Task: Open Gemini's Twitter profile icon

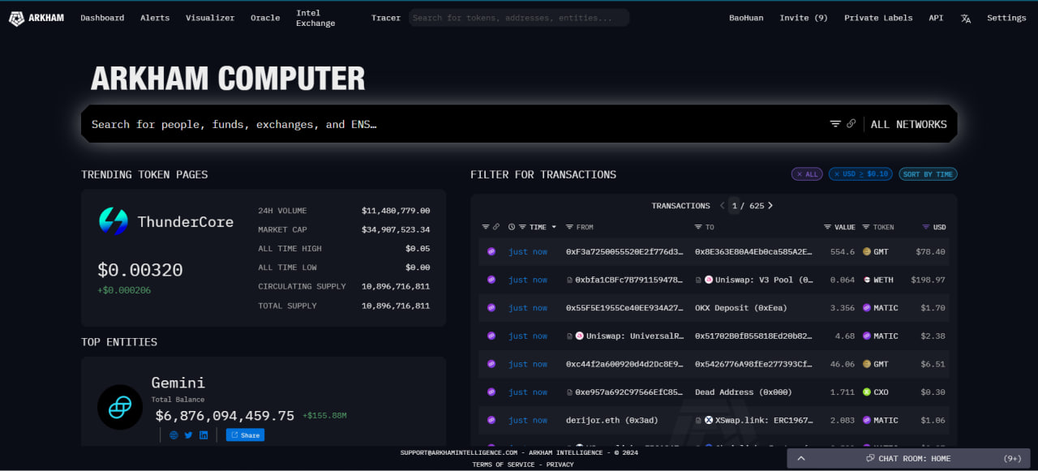Action: click(x=188, y=435)
